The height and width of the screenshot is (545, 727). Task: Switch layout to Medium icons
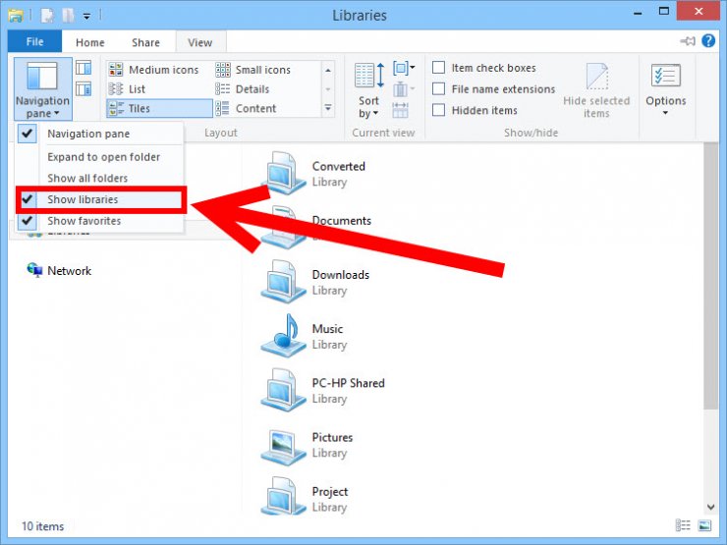point(154,70)
